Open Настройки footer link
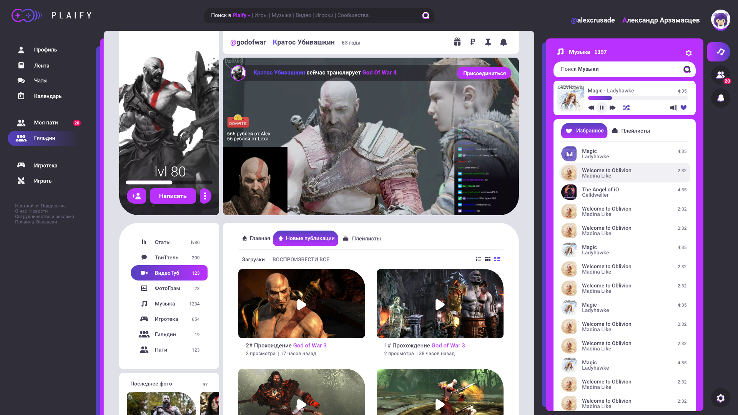Viewport: 738px width, 415px height. tap(27, 206)
